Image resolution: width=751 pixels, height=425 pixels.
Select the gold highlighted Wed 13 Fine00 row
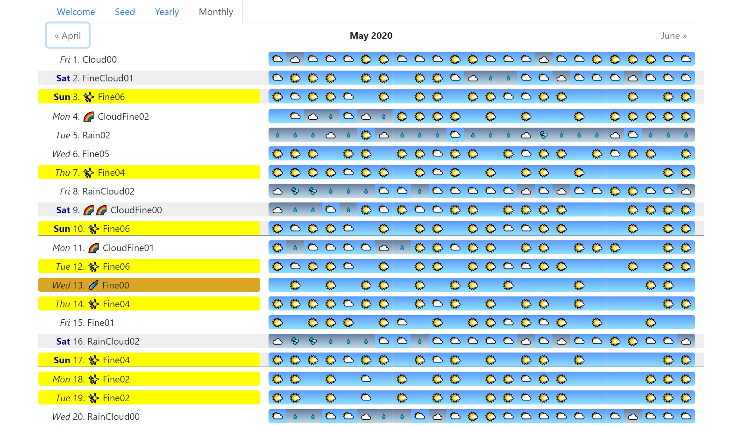[149, 285]
